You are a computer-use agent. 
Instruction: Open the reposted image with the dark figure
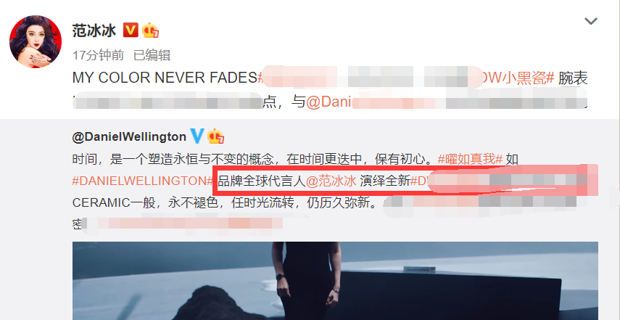click(x=335, y=281)
